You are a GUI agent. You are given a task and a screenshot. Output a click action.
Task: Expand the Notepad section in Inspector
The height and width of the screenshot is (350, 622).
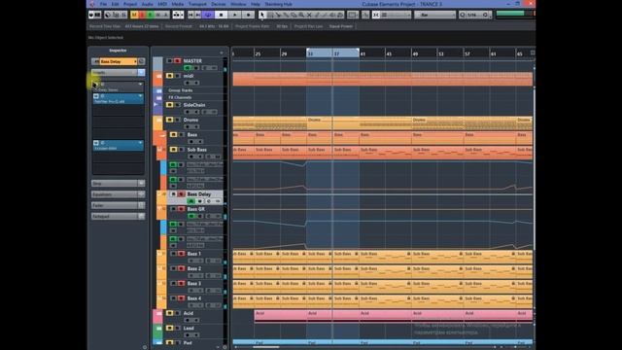point(119,216)
